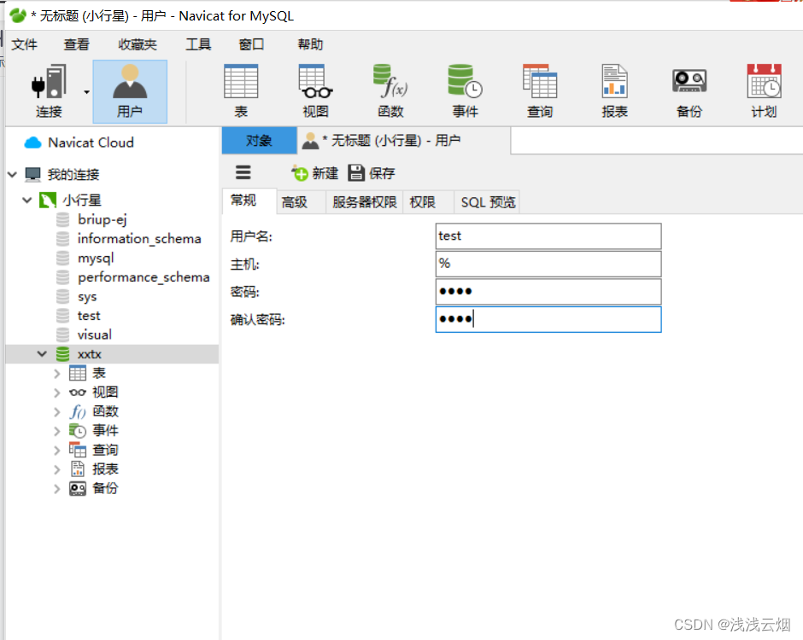Click the 用户名 input field
This screenshot has height=640, width=803.
tap(548, 236)
